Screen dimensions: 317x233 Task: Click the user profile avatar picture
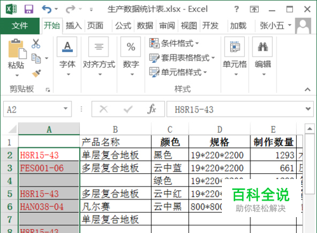(x=303, y=26)
